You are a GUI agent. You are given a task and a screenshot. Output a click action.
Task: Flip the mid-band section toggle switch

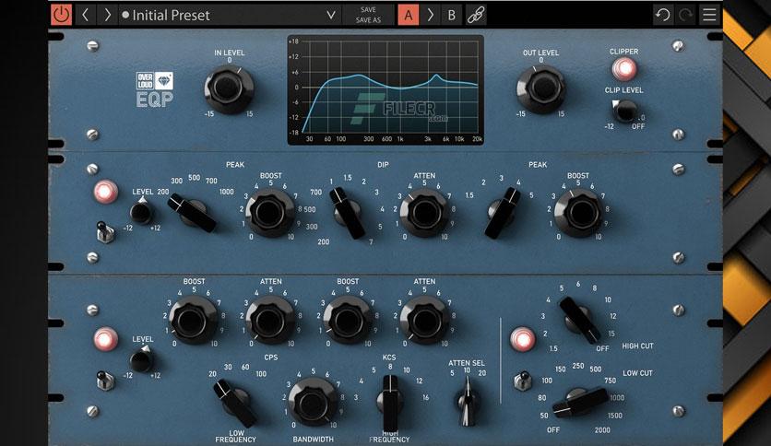point(105,232)
